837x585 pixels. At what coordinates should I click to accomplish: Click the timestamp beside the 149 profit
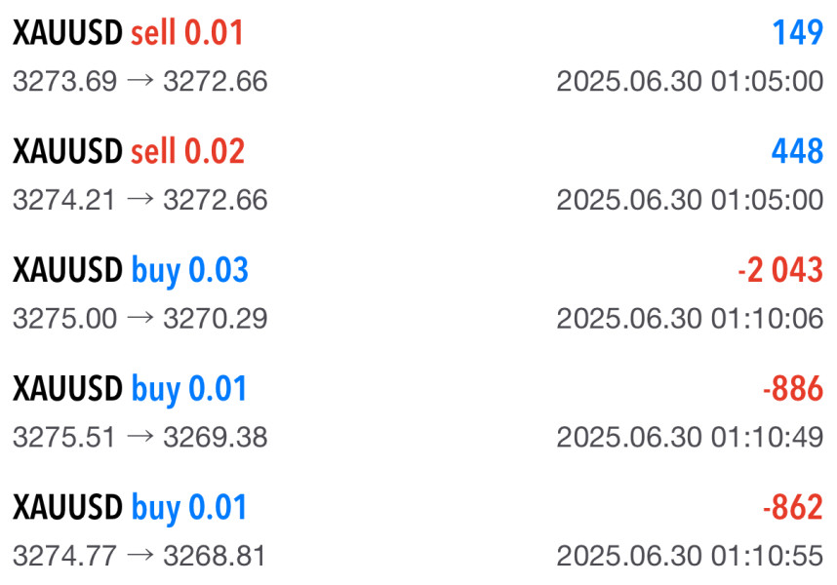point(690,82)
